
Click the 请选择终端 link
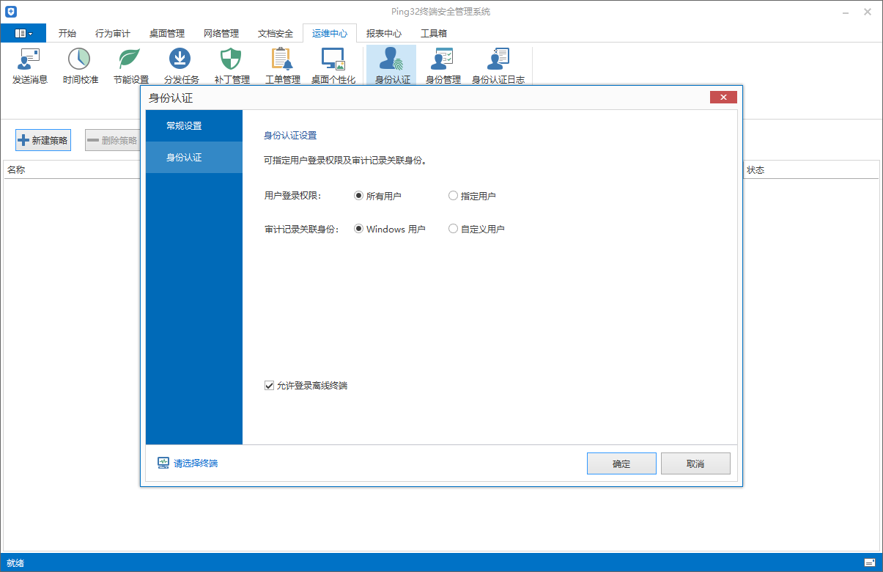point(196,463)
